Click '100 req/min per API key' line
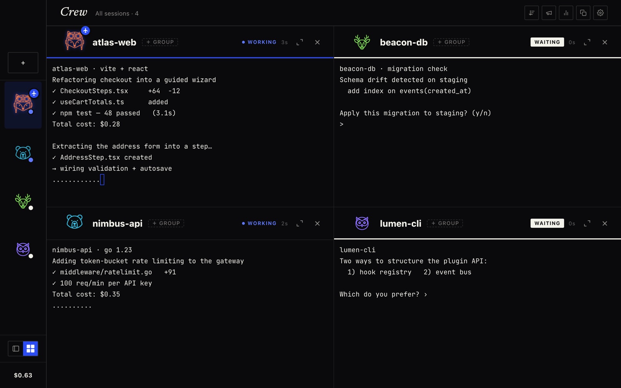 point(102,283)
